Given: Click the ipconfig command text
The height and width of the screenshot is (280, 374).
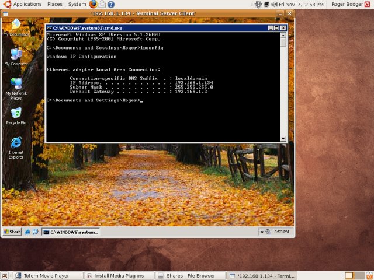Looking at the screenshot, I should 152,48.
